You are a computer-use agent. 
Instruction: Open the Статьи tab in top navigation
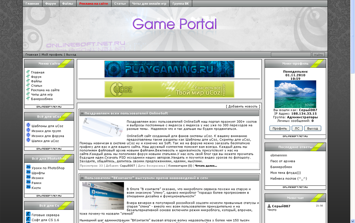point(120,4)
